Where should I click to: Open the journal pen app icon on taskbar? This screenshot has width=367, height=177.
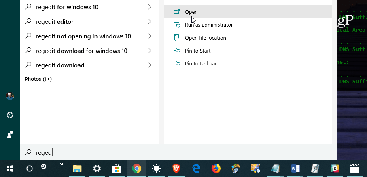[315, 169]
